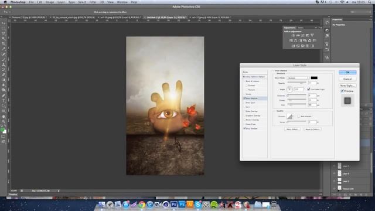This screenshot has height=211, width=375.
Task: Select the Move tool
Action: point(4,23)
